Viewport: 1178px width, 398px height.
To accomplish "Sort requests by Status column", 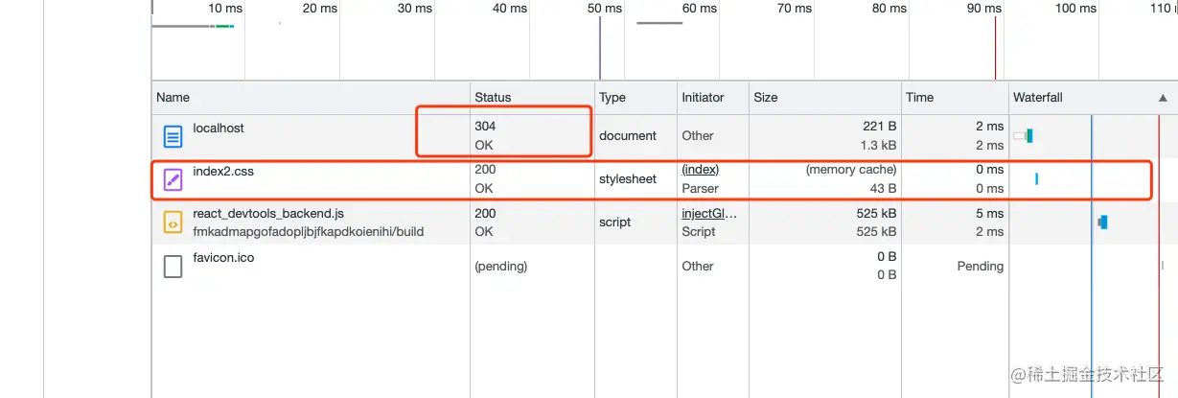I will point(493,98).
